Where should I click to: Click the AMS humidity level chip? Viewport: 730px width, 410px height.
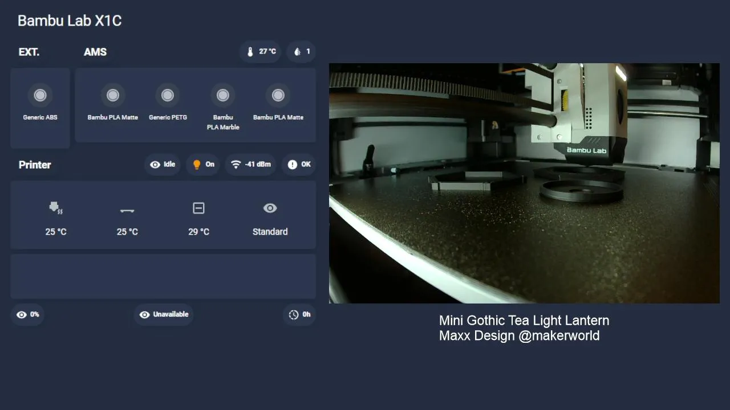301,52
